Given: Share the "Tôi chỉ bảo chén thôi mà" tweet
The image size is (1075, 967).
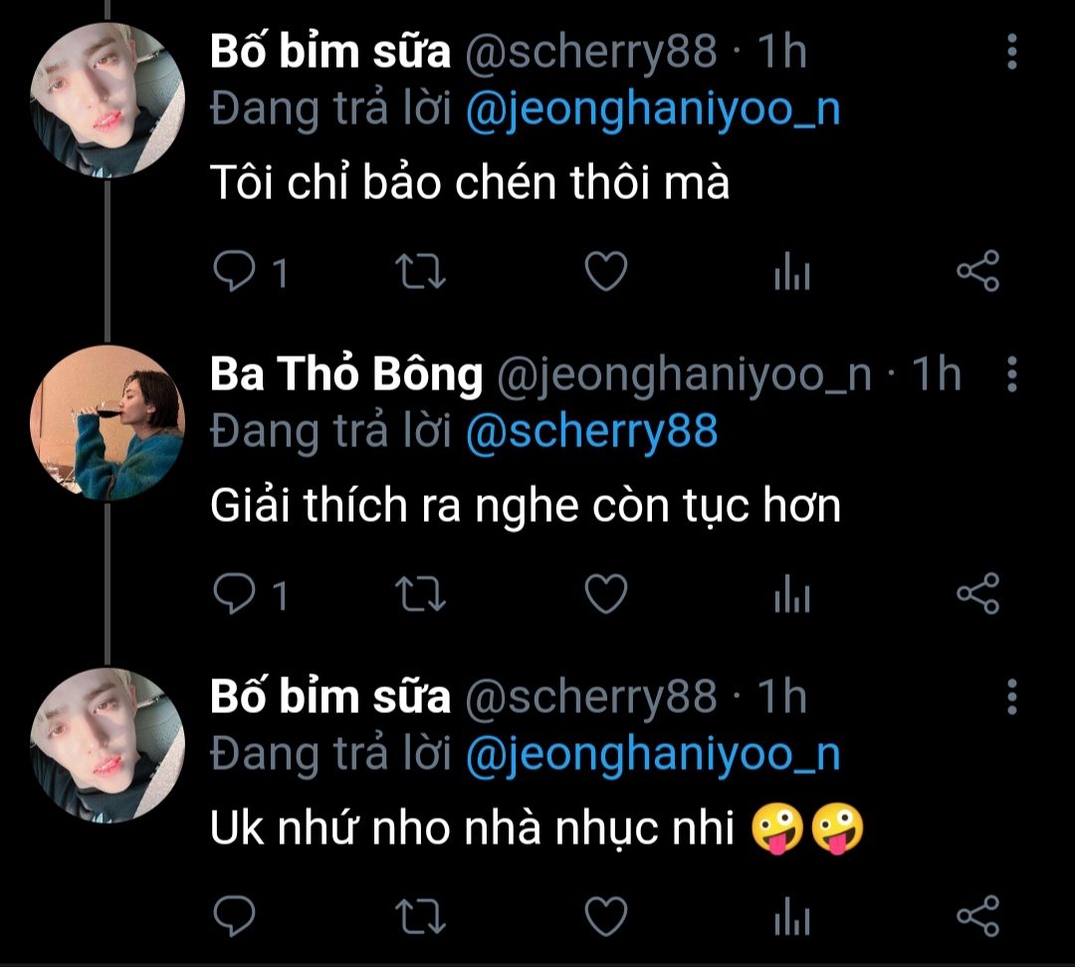Looking at the screenshot, I should point(976,272).
